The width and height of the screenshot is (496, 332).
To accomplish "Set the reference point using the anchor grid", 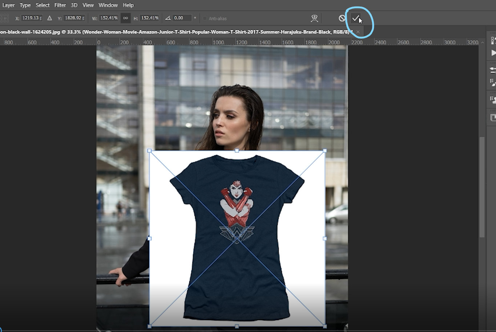I will point(5,17).
